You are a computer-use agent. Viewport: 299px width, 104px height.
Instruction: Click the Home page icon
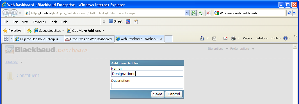[202, 38]
